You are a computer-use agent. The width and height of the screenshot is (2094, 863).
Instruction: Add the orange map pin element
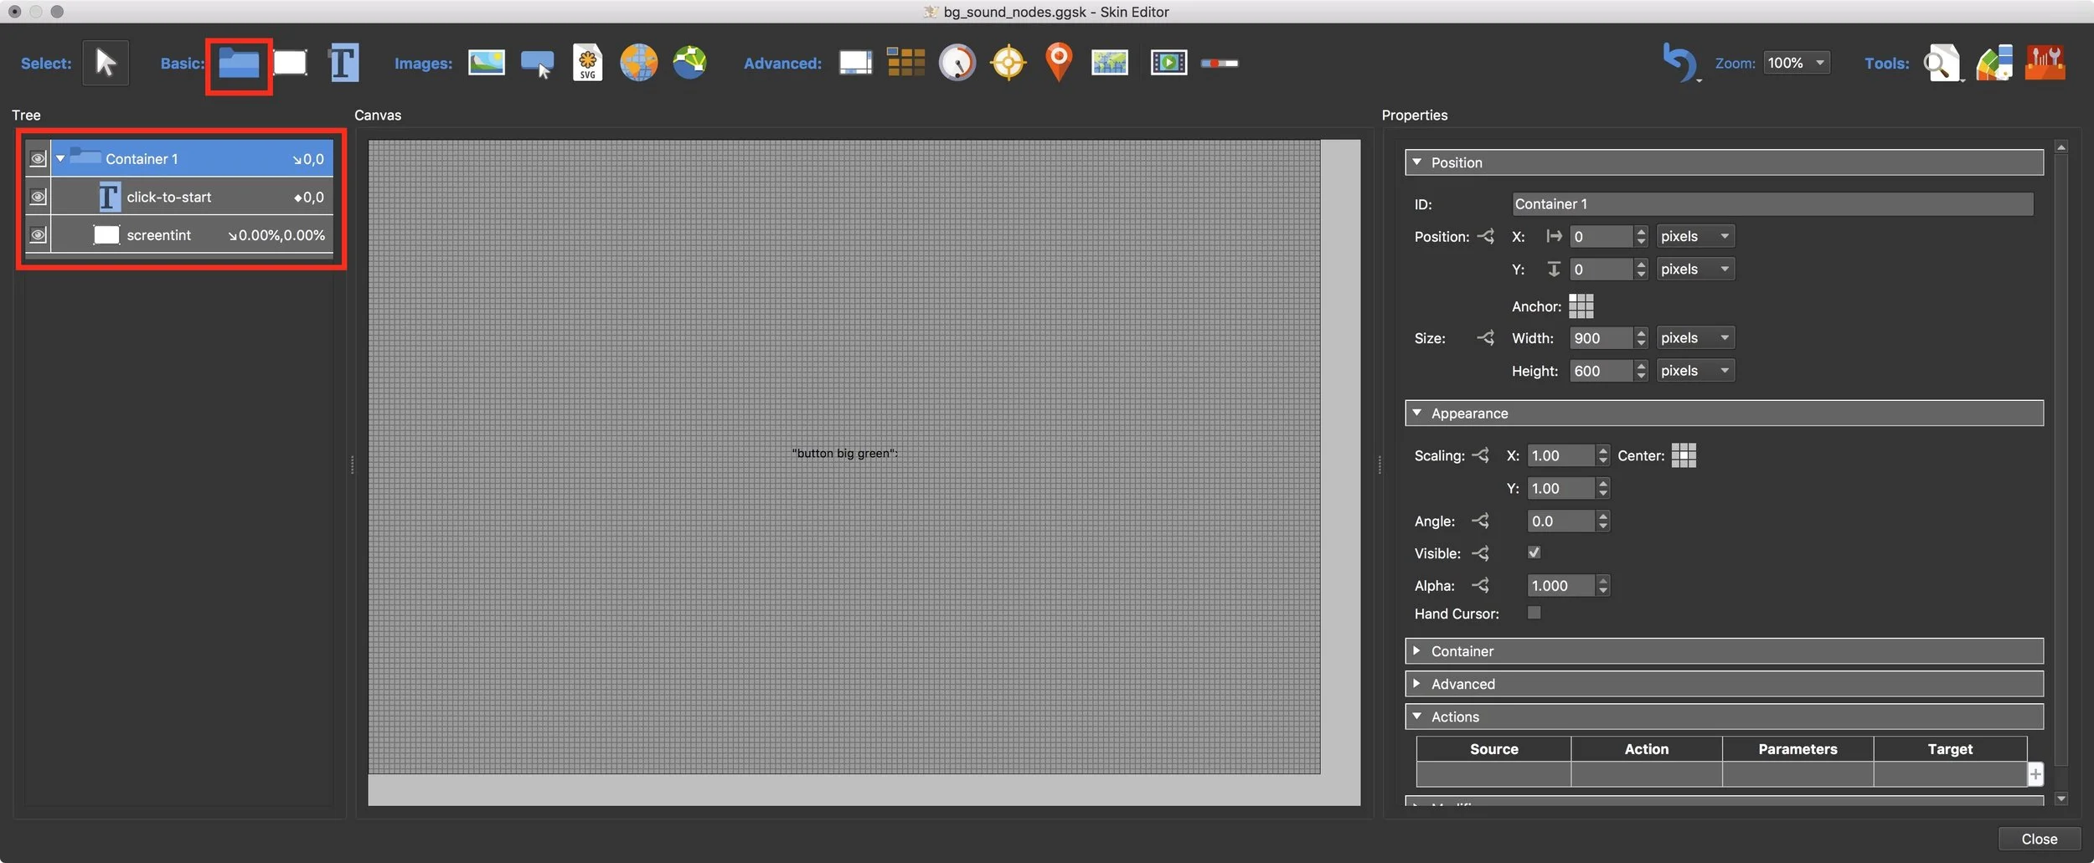click(1059, 63)
